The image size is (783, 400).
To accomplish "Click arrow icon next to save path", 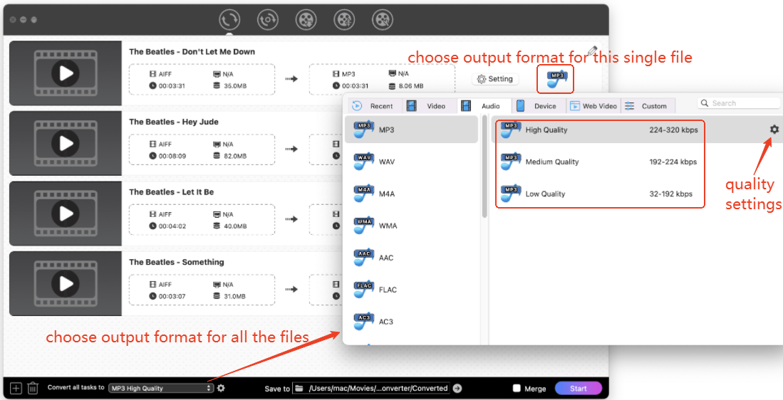I will (457, 389).
